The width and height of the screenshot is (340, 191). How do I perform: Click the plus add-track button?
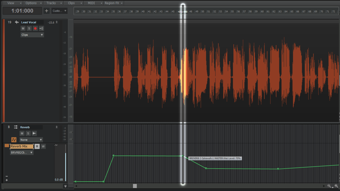(x=46, y=11)
